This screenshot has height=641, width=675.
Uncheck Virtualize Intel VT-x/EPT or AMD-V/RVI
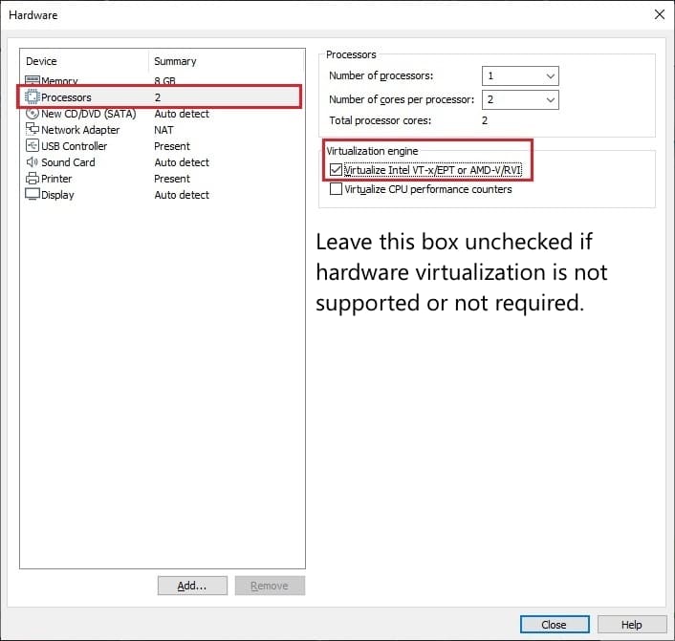[x=336, y=170]
